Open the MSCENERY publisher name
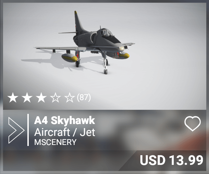The width and height of the screenshot is (209, 174). coord(55,142)
